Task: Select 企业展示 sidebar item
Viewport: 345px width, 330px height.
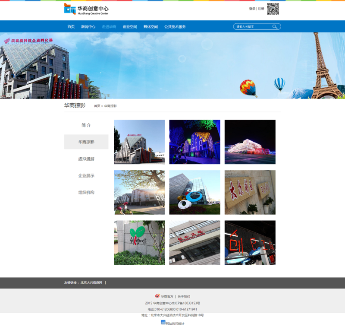Action: click(x=86, y=176)
